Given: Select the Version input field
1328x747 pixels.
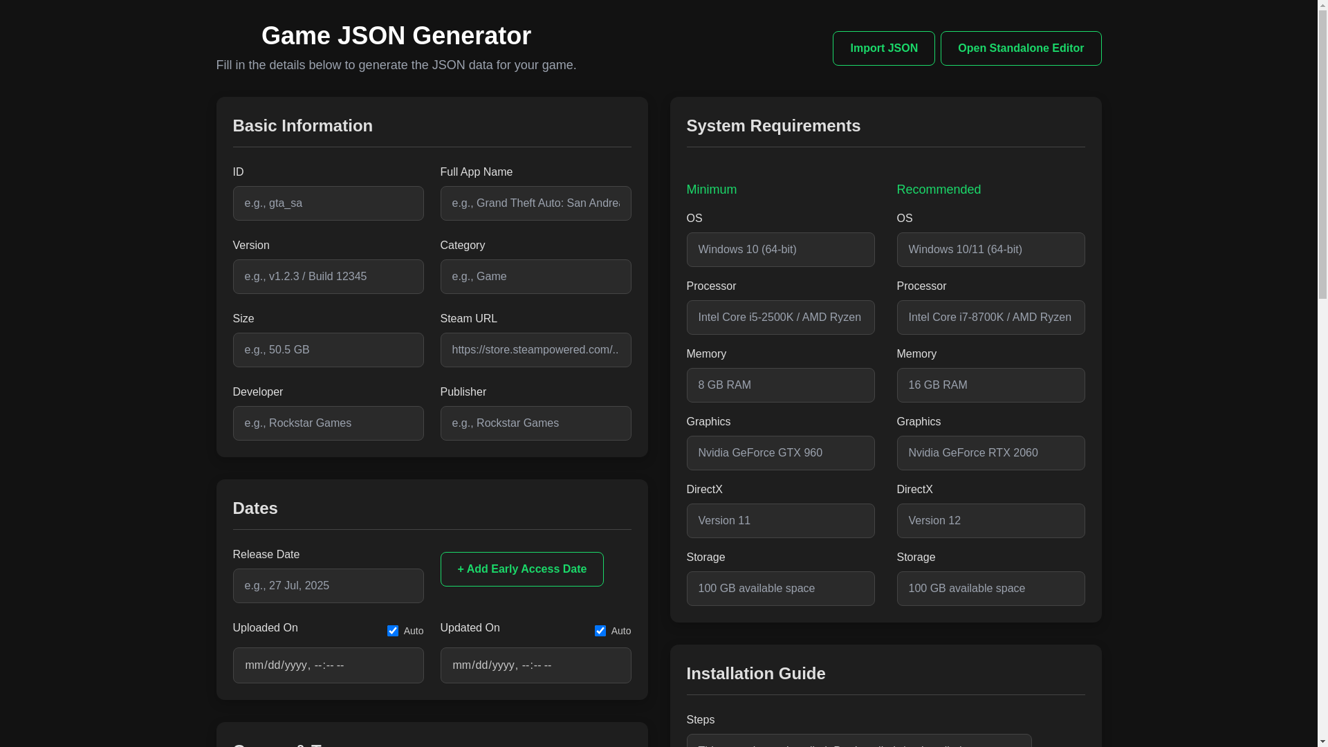Looking at the screenshot, I should pos(328,277).
